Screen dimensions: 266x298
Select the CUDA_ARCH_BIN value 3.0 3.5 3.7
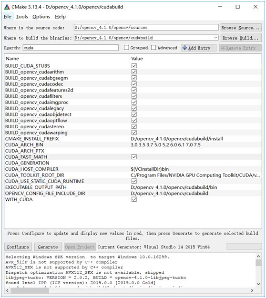coord(165,145)
